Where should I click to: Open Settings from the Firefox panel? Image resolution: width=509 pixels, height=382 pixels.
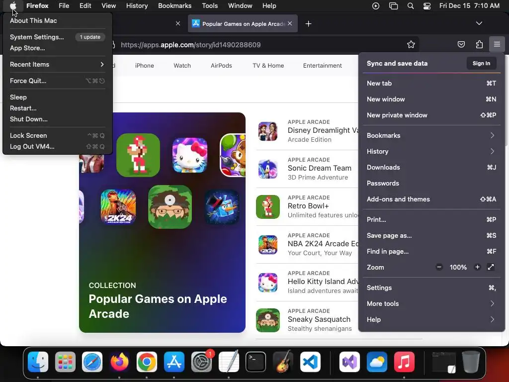pyautogui.click(x=431, y=288)
